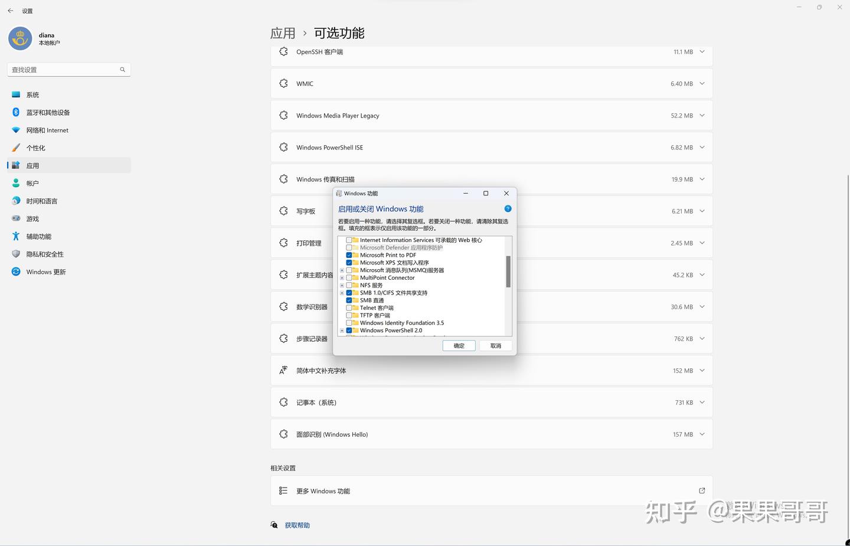The height and width of the screenshot is (546, 850).
Task: Disable SMB 1.0/CIFS 文件共享支持
Action: point(349,292)
